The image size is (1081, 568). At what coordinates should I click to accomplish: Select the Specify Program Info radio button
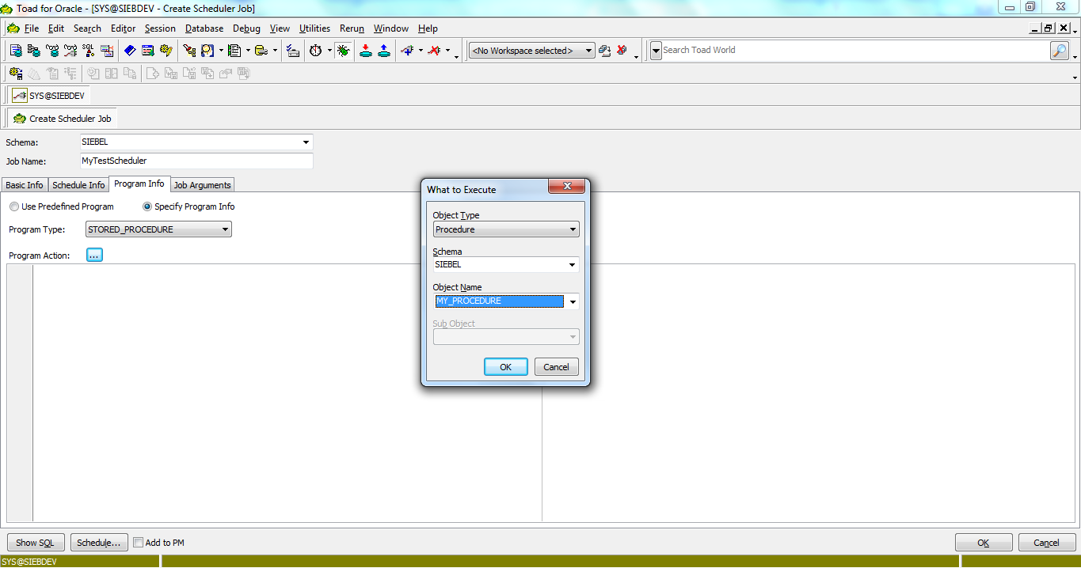147,206
